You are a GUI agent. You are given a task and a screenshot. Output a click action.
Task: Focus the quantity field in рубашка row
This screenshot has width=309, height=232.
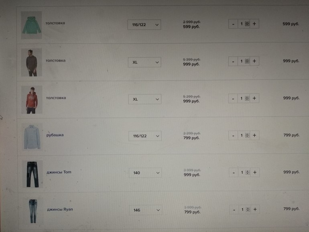pyautogui.click(x=242, y=136)
